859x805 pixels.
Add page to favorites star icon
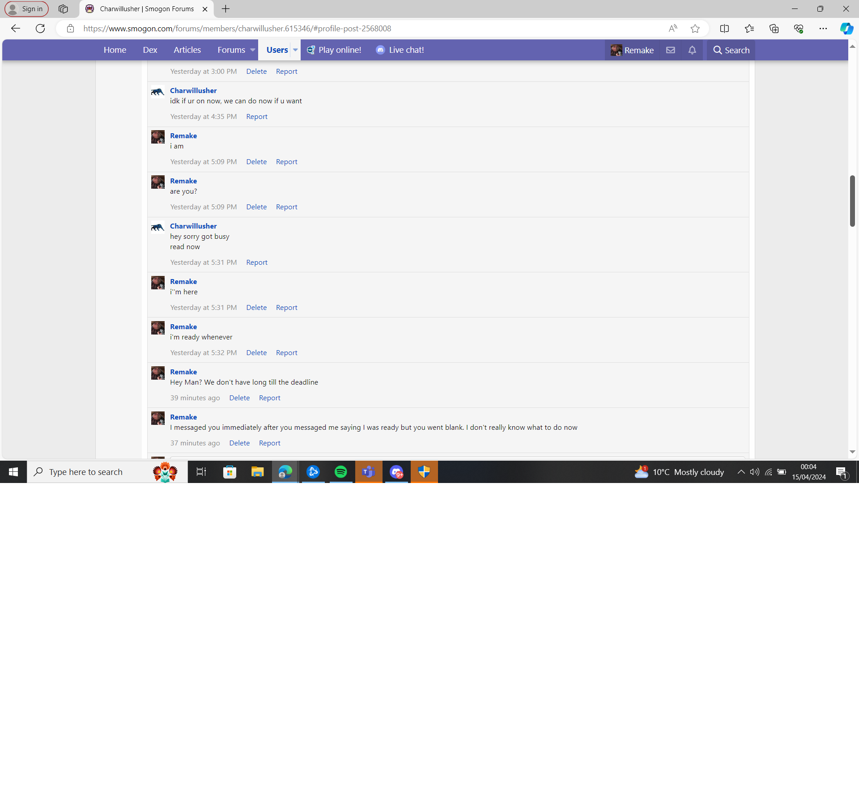695,29
